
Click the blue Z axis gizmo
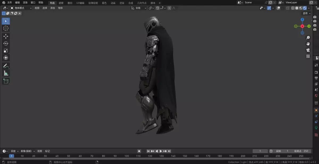pyautogui.click(x=302, y=20)
